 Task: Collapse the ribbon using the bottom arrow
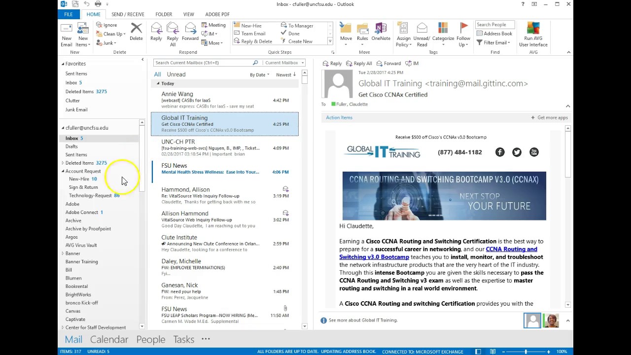[x=568, y=52]
